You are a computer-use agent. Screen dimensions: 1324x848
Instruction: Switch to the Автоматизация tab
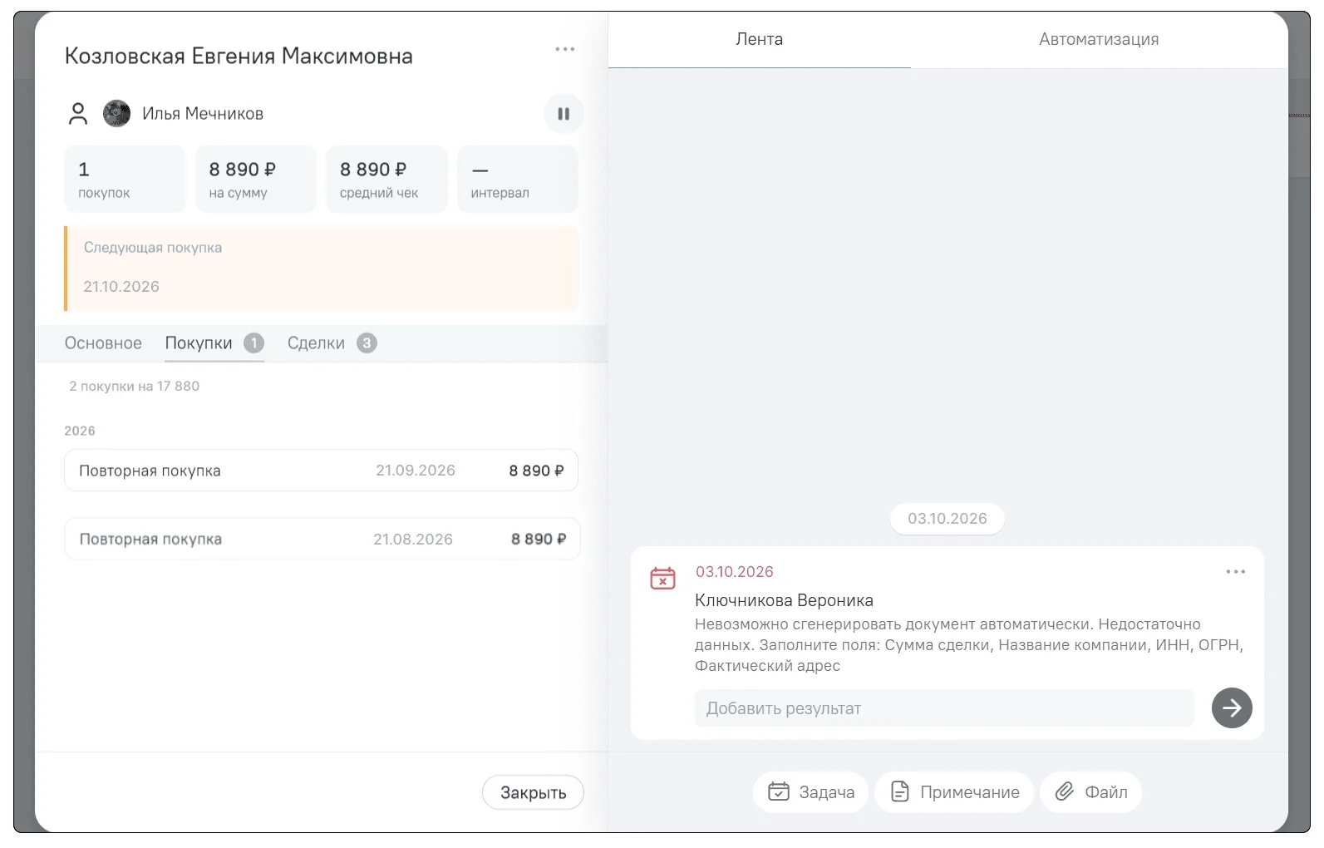1099,39
